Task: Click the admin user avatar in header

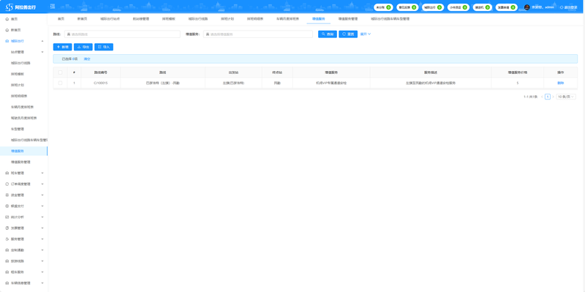Action: pyautogui.click(x=526, y=7)
